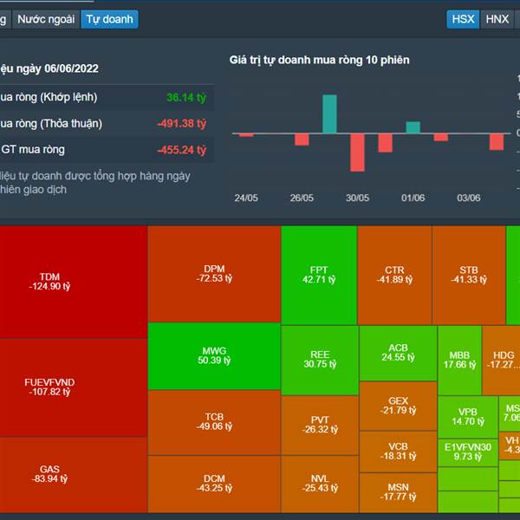Viewport: 520px width, 520px height.
Task: Click the rightmost red chart bar
Action: click(x=497, y=141)
